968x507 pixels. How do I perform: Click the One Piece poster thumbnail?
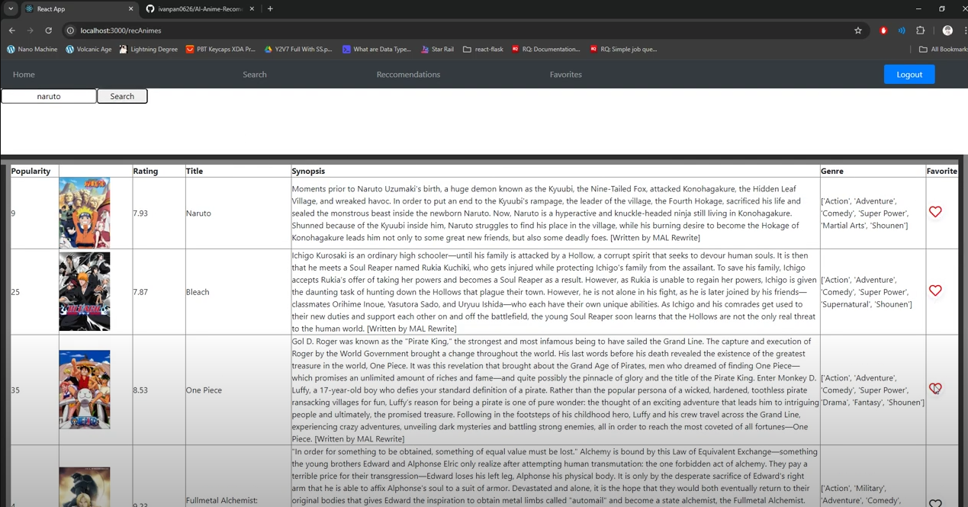[x=85, y=390]
